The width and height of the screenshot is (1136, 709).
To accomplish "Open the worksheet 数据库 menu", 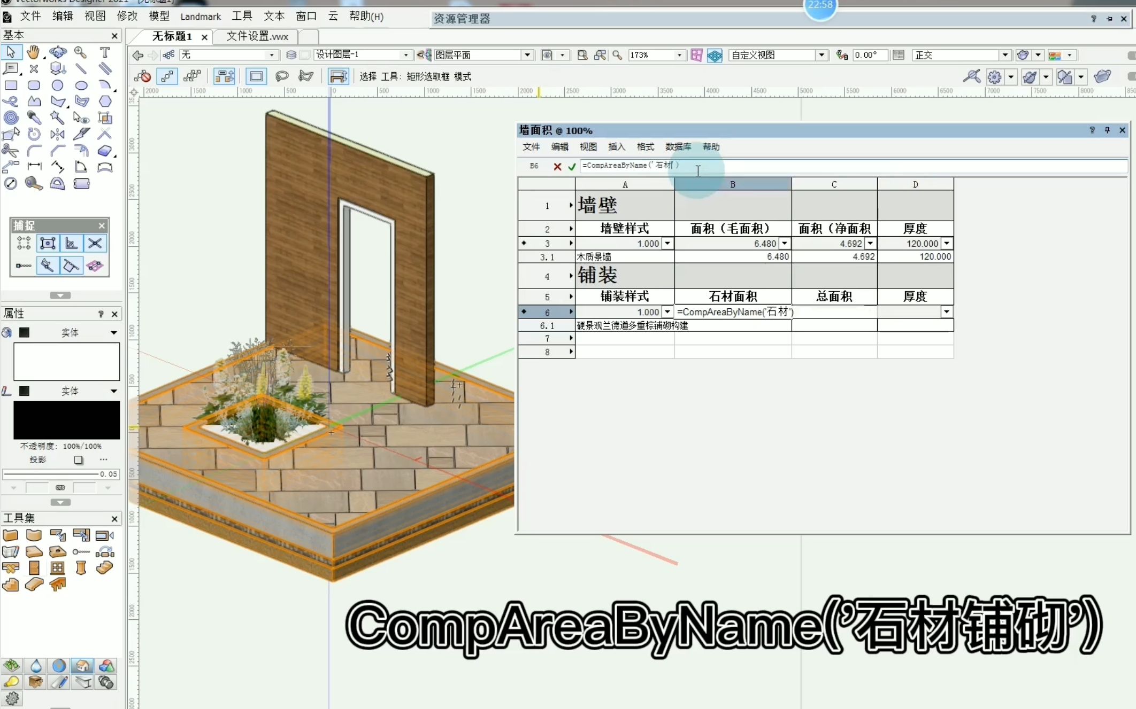I will [678, 147].
